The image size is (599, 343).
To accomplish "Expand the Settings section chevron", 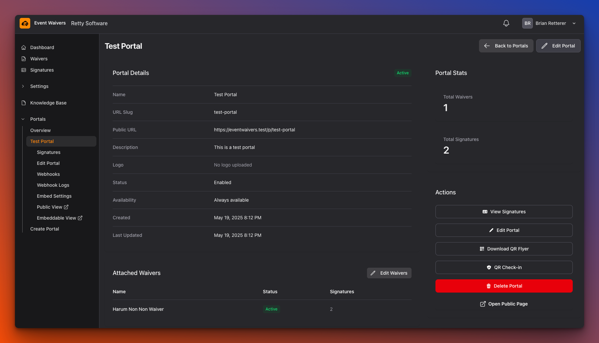I will tap(23, 86).
